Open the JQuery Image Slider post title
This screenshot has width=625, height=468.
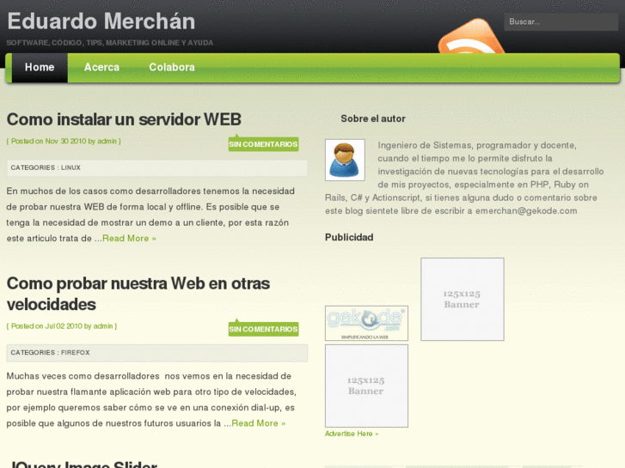[84, 465]
